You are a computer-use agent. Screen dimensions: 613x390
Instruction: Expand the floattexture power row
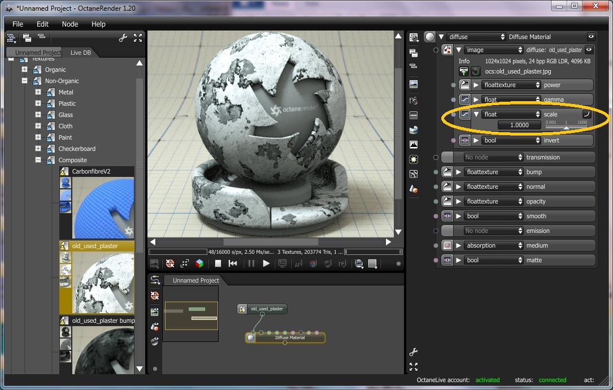click(x=476, y=85)
